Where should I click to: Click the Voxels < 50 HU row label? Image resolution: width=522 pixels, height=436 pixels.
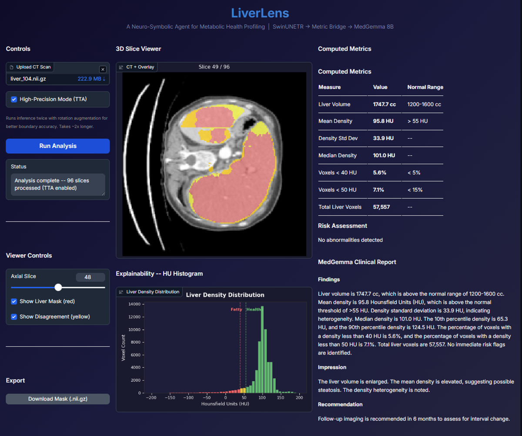(338, 190)
